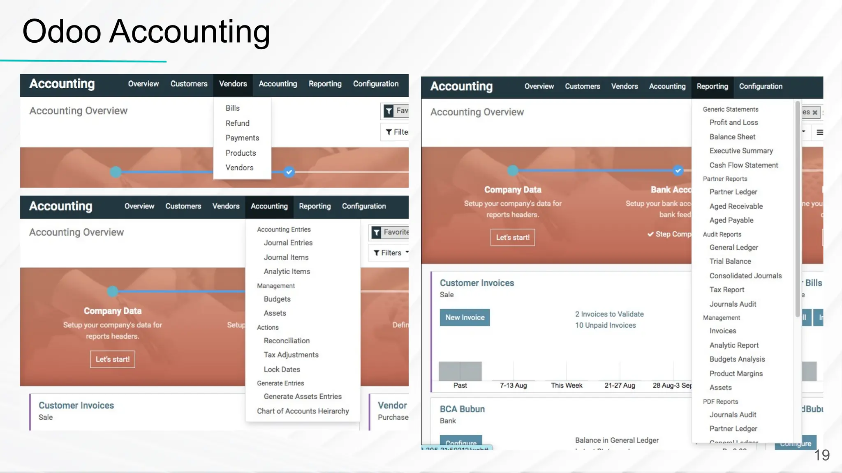842x473 pixels.
Task: Select Budgets Analysis
Action: [737, 359]
